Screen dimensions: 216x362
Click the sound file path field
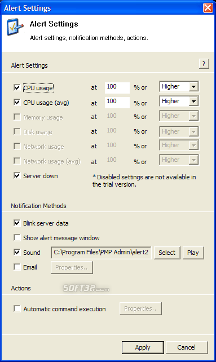(101, 253)
